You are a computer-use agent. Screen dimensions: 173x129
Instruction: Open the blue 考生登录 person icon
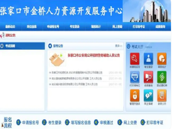click(148, 59)
